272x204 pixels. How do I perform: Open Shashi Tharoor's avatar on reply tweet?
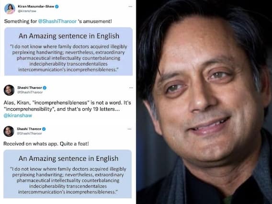click(9, 90)
